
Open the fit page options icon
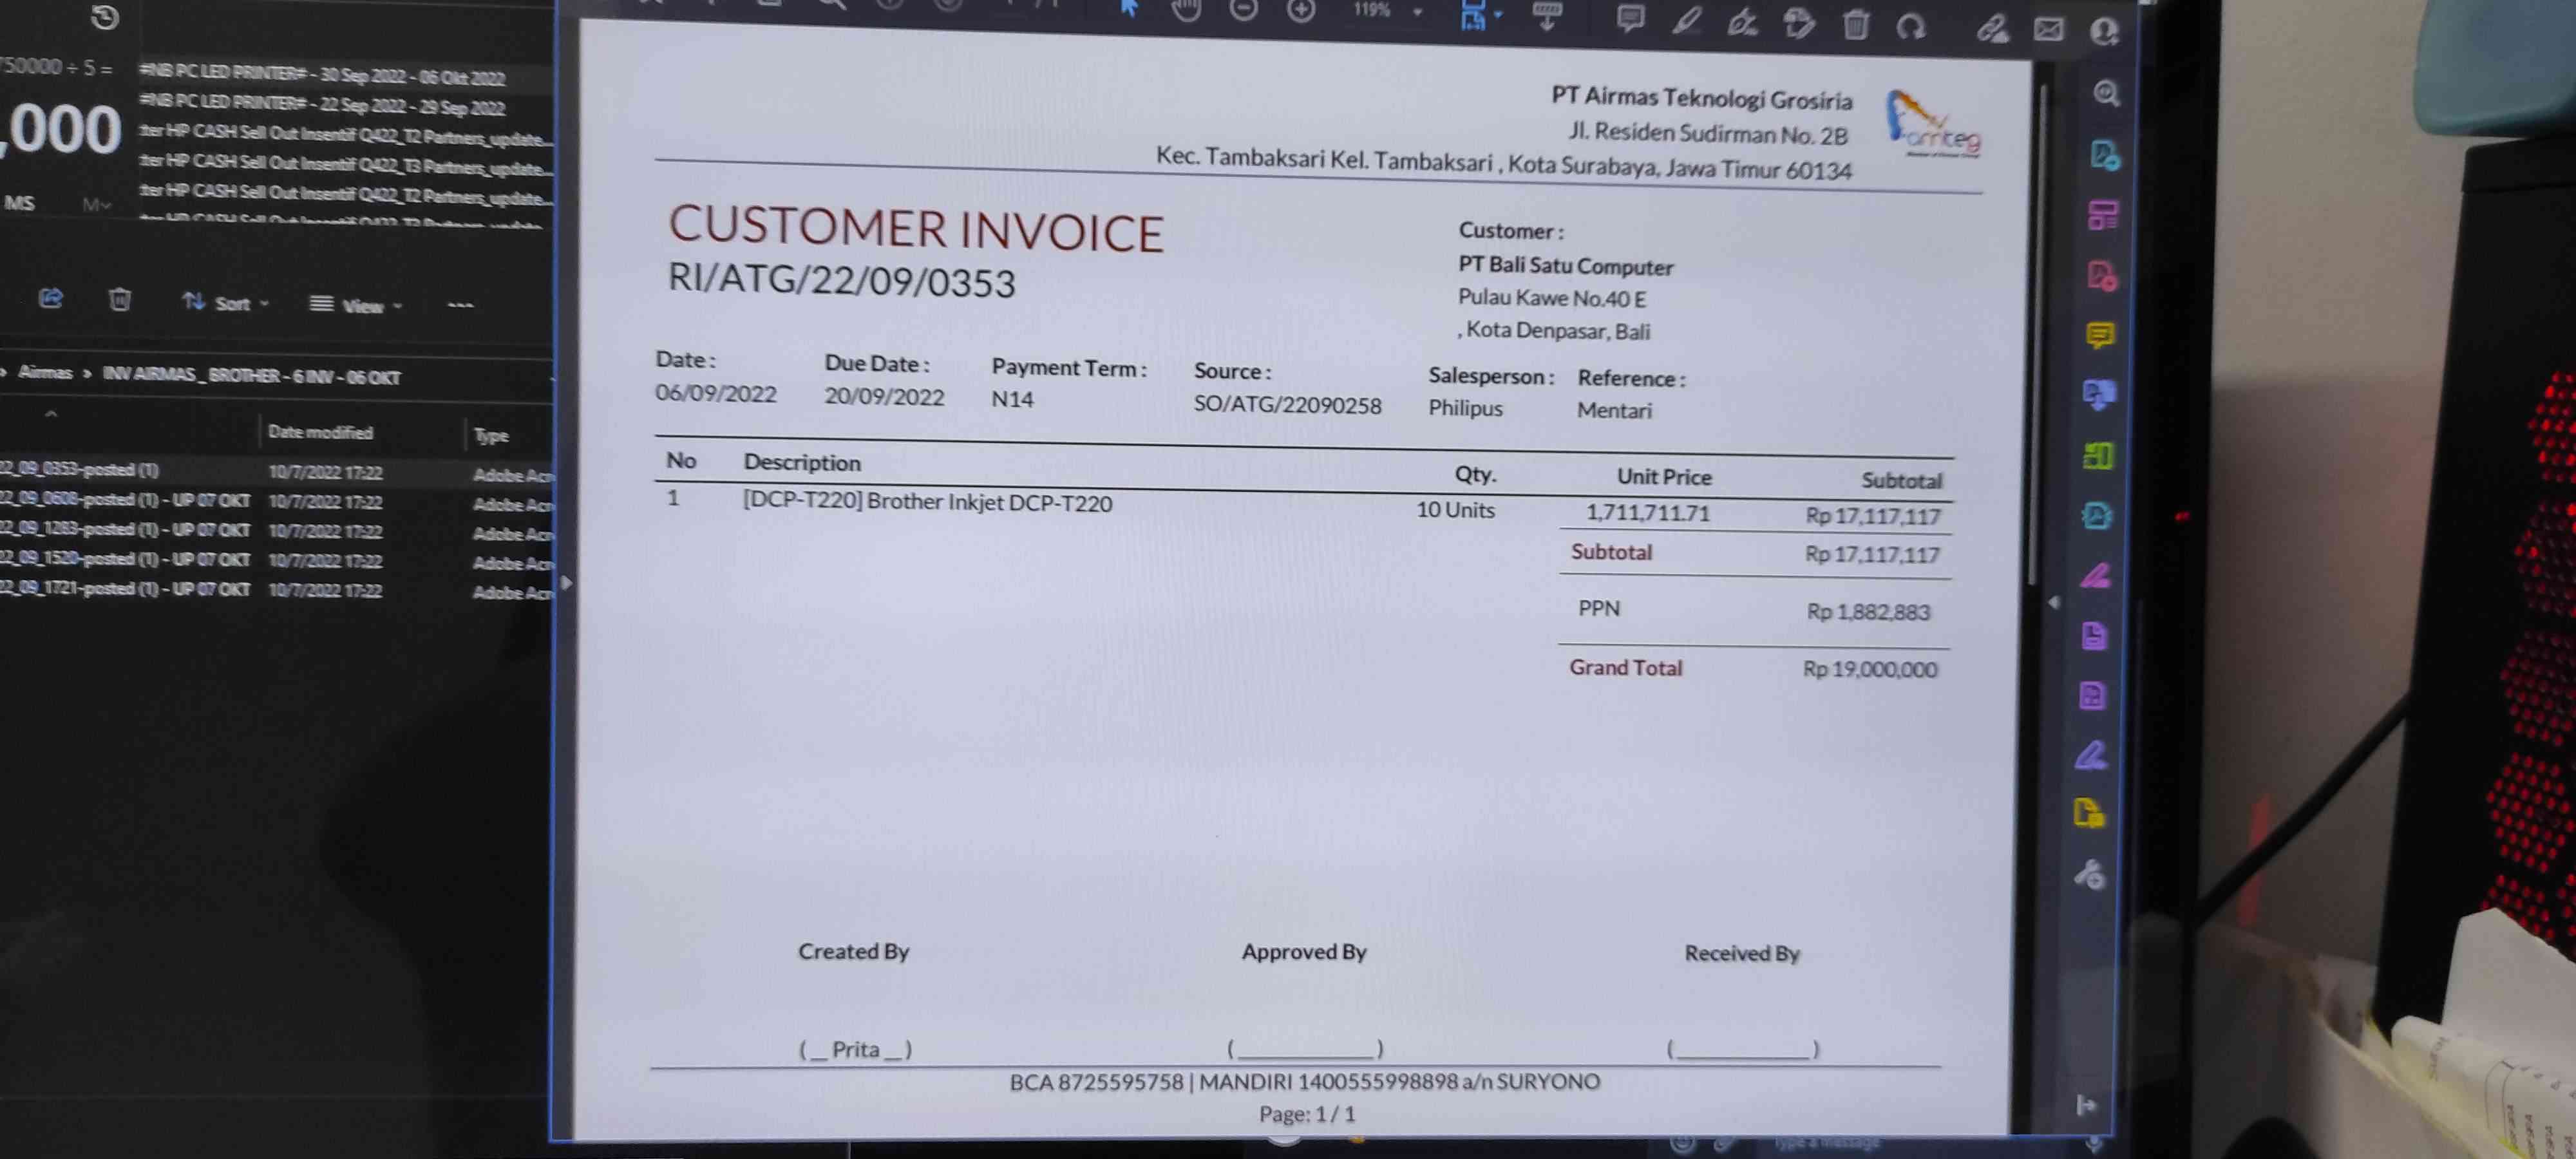point(1473,15)
